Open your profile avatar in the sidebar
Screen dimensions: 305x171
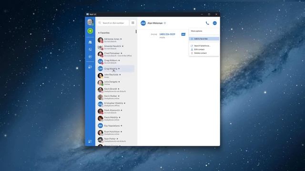[x=90, y=22]
